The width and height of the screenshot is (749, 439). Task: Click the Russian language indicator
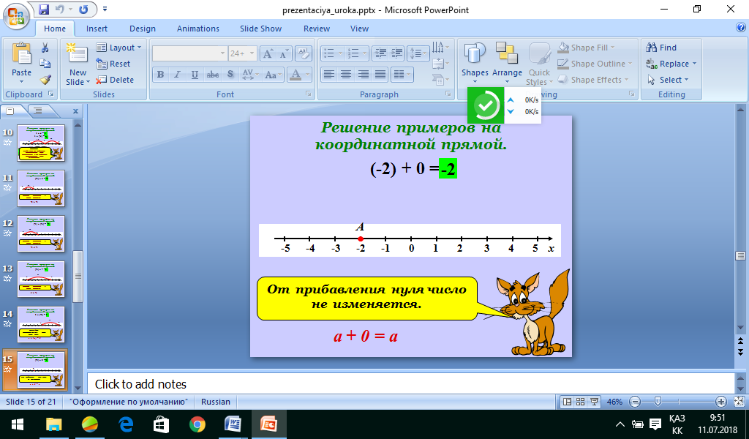click(216, 402)
